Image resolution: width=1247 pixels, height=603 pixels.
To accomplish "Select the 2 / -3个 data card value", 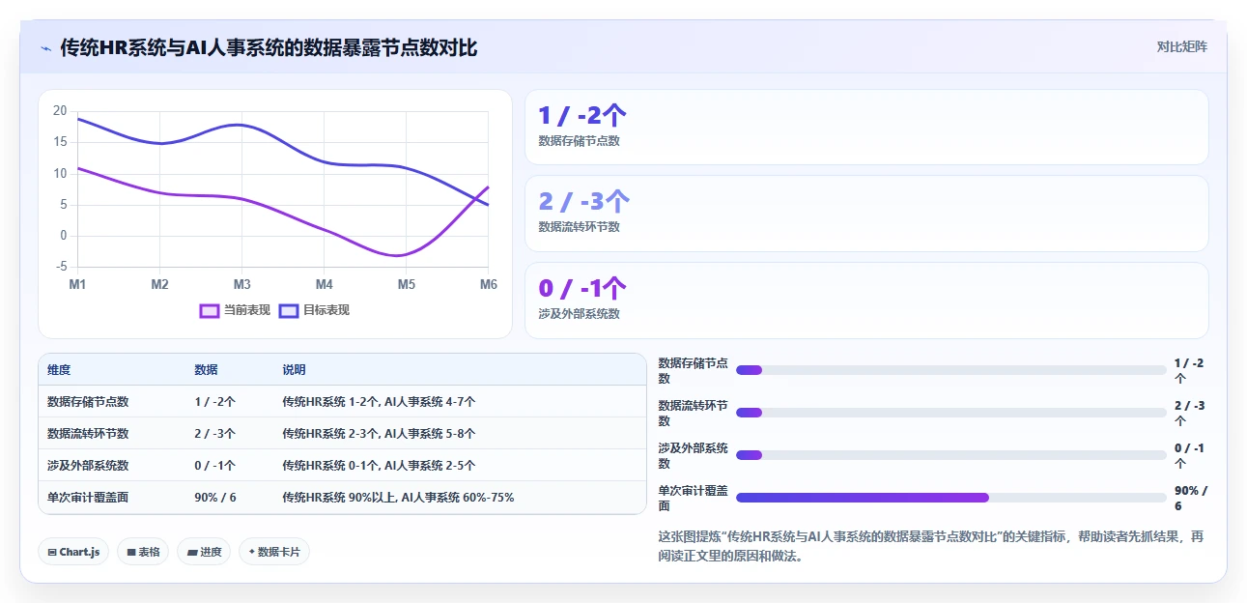I will click(x=583, y=201).
